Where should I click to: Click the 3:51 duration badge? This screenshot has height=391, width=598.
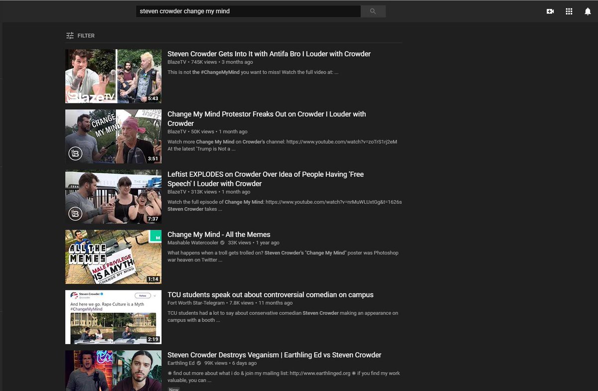pos(153,159)
